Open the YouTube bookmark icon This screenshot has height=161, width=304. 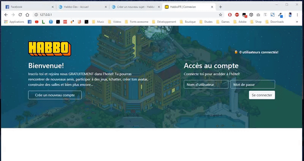tap(36, 22)
